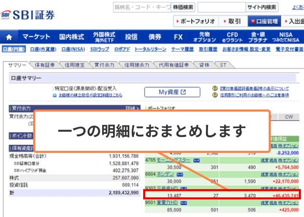Click the 株式 amount 257,607,090
This screenshot has width=304, height=217.
(x=126, y=178)
